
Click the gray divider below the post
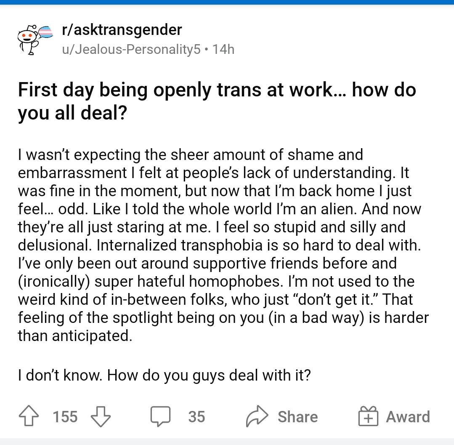click(227, 442)
